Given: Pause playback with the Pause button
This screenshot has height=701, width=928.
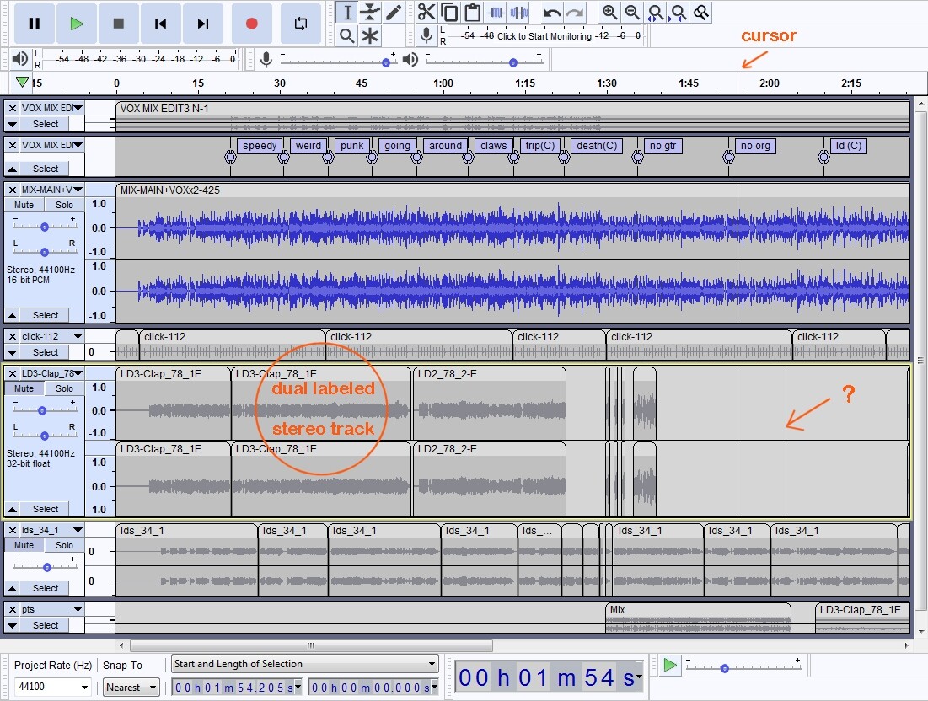Looking at the screenshot, I should click(35, 24).
